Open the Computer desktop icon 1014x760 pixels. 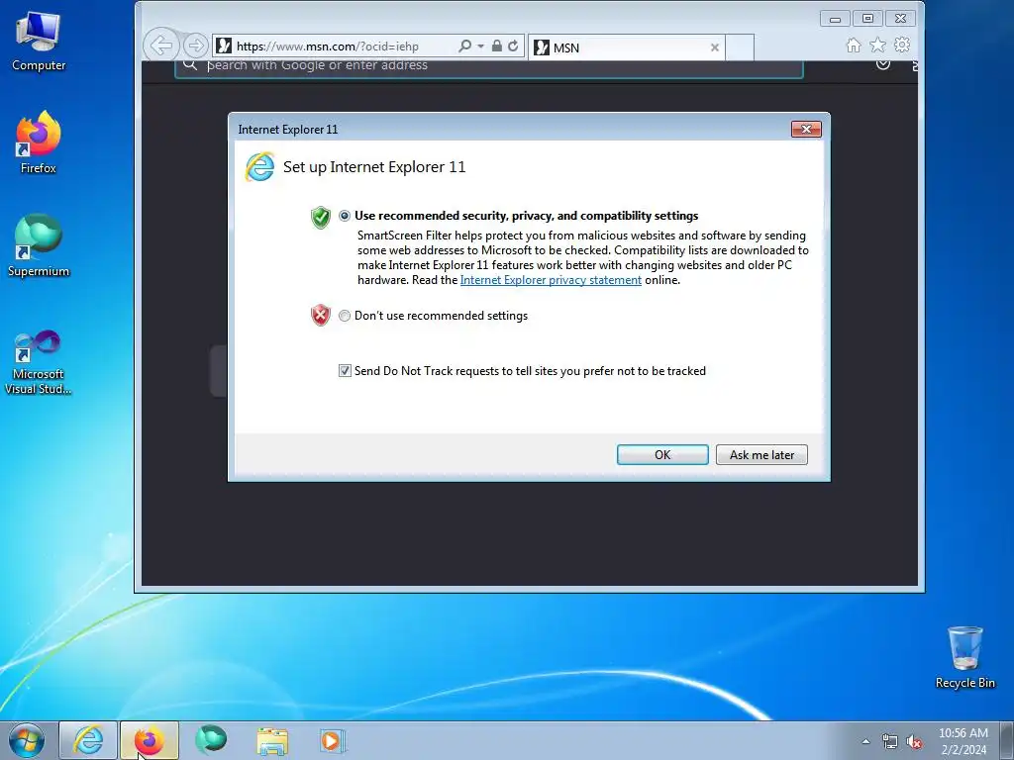[x=39, y=42]
